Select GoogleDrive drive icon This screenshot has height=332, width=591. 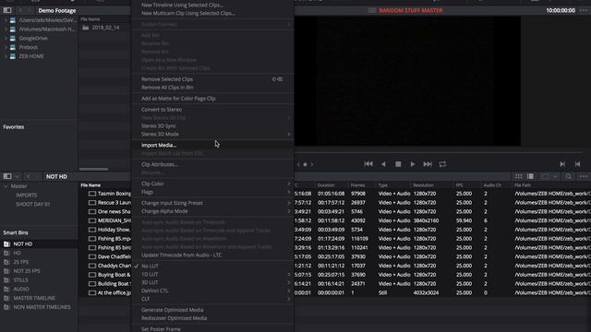(x=13, y=38)
